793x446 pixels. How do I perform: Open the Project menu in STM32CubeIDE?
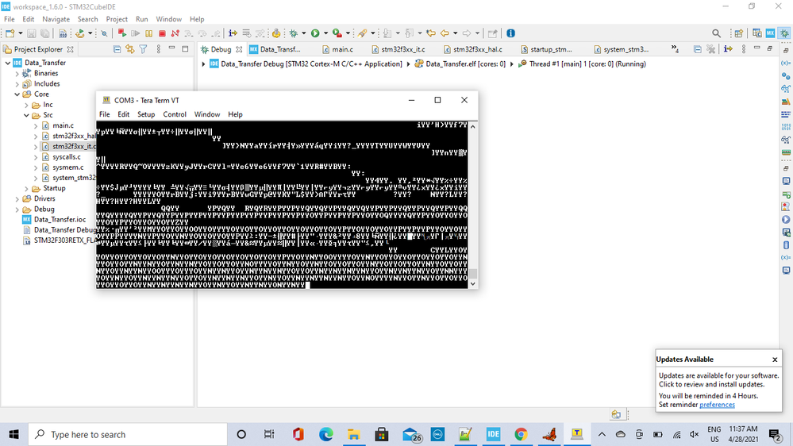click(117, 19)
